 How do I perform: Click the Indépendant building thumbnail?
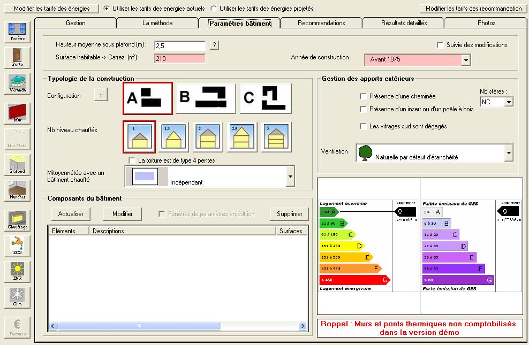[x=145, y=176]
